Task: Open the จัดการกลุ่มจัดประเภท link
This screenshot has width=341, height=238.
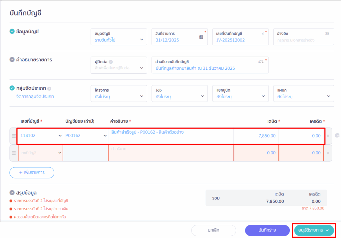Action: click(x=33, y=97)
